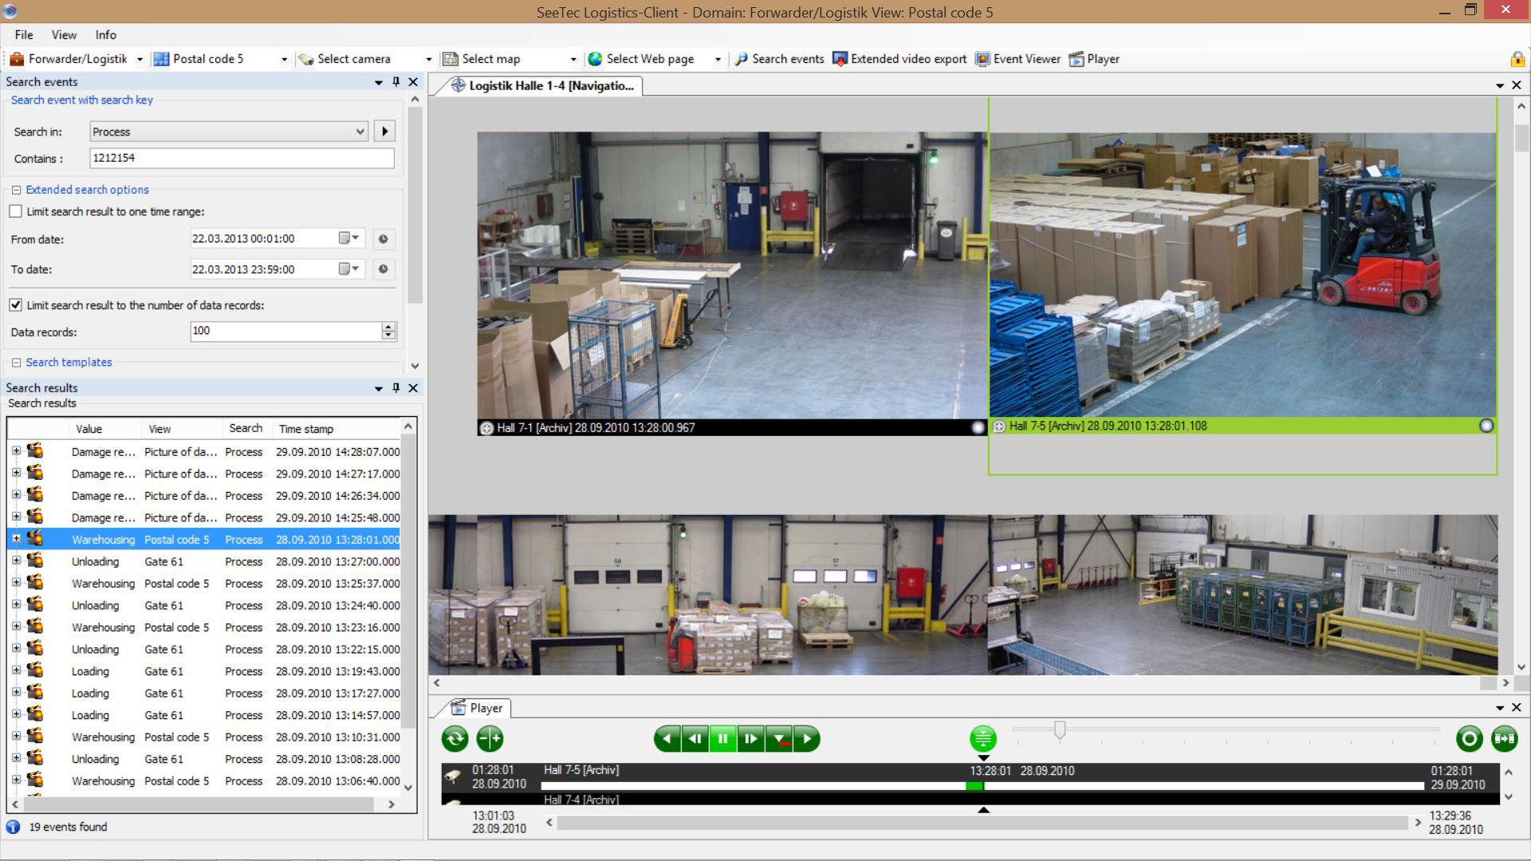The width and height of the screenshot is (1531, 861).
Task: Click the play forward button
Action: point(806,739)
